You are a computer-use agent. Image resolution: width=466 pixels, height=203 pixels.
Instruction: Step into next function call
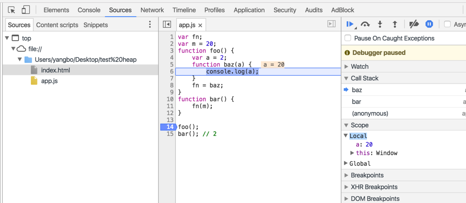coord(380,24)
